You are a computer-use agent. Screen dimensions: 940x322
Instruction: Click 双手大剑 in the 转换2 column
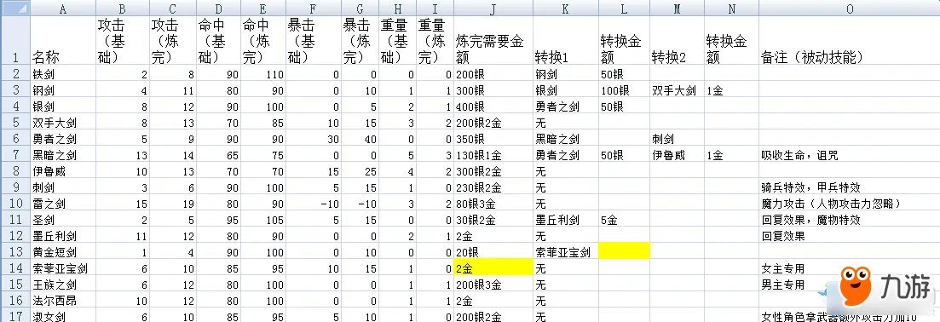coord(677,91)
